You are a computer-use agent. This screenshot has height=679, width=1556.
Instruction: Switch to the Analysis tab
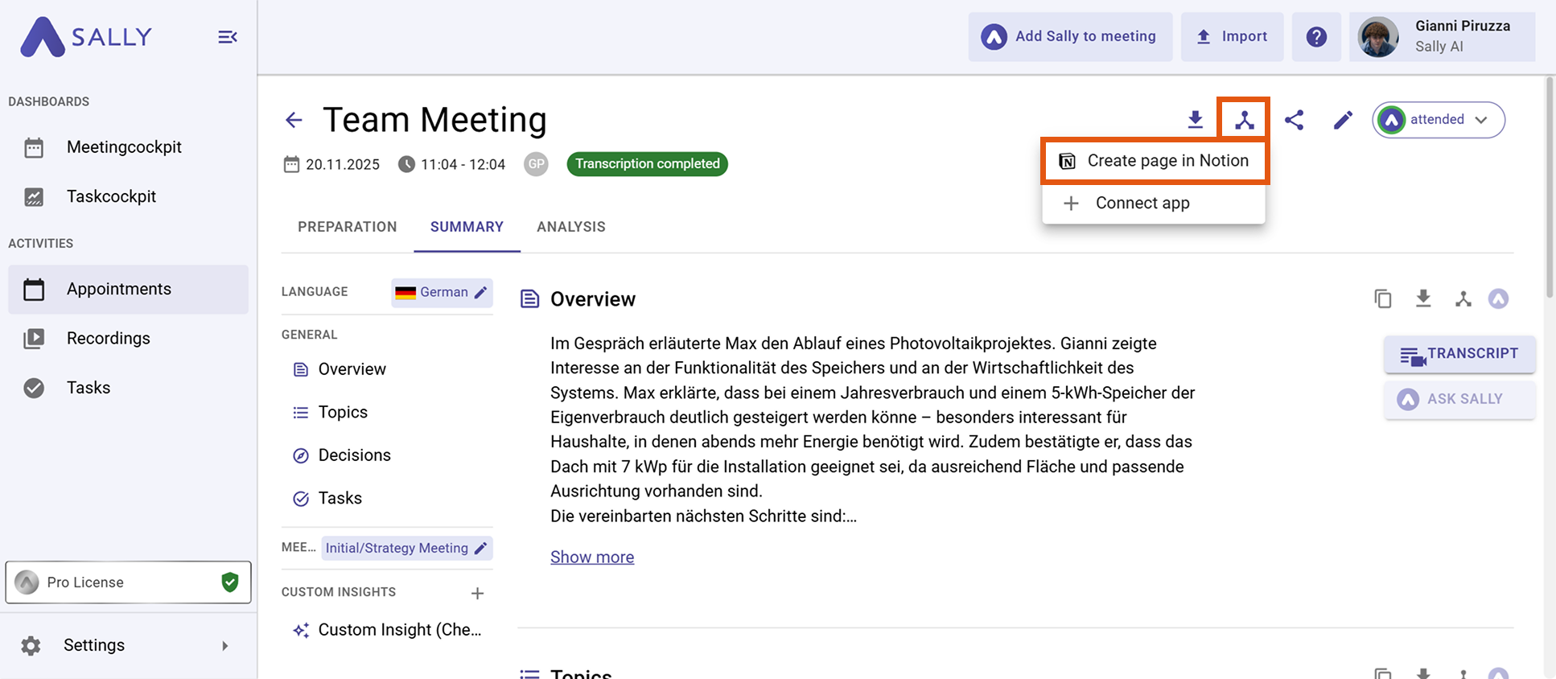[x=570, y=227]
